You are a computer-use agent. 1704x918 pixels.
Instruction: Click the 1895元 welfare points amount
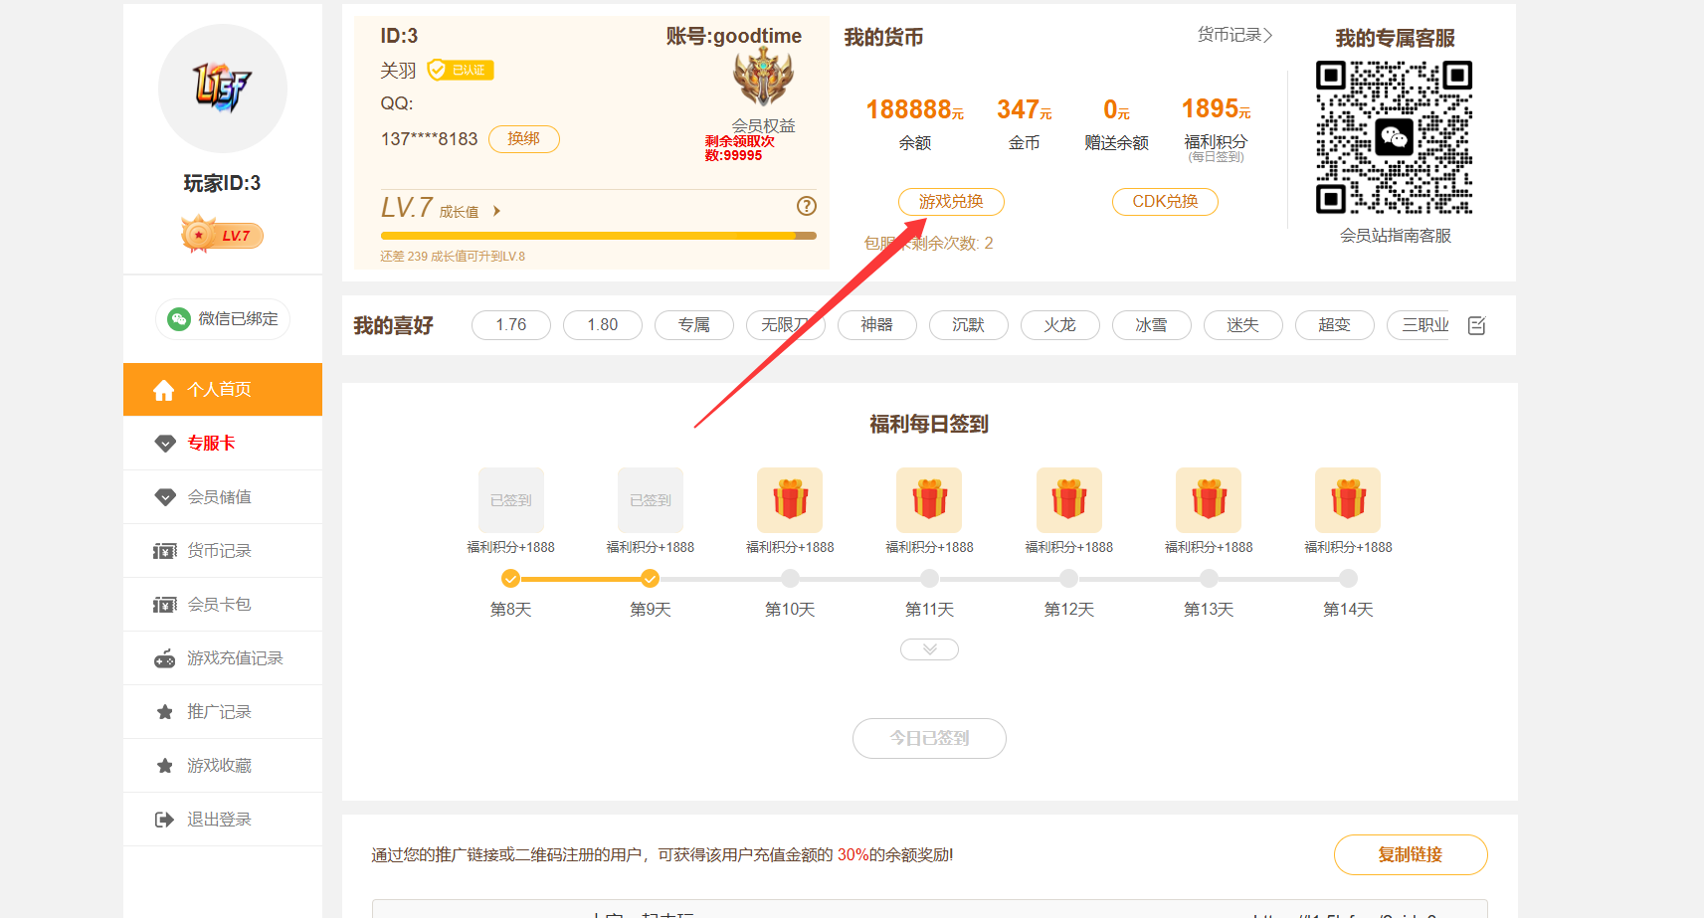pyautogui.click(x=1216, y=108)
